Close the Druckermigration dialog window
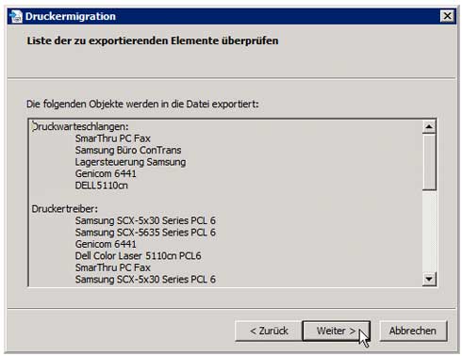The height and width of the screenshot is (356, 462). click(447, 16)
